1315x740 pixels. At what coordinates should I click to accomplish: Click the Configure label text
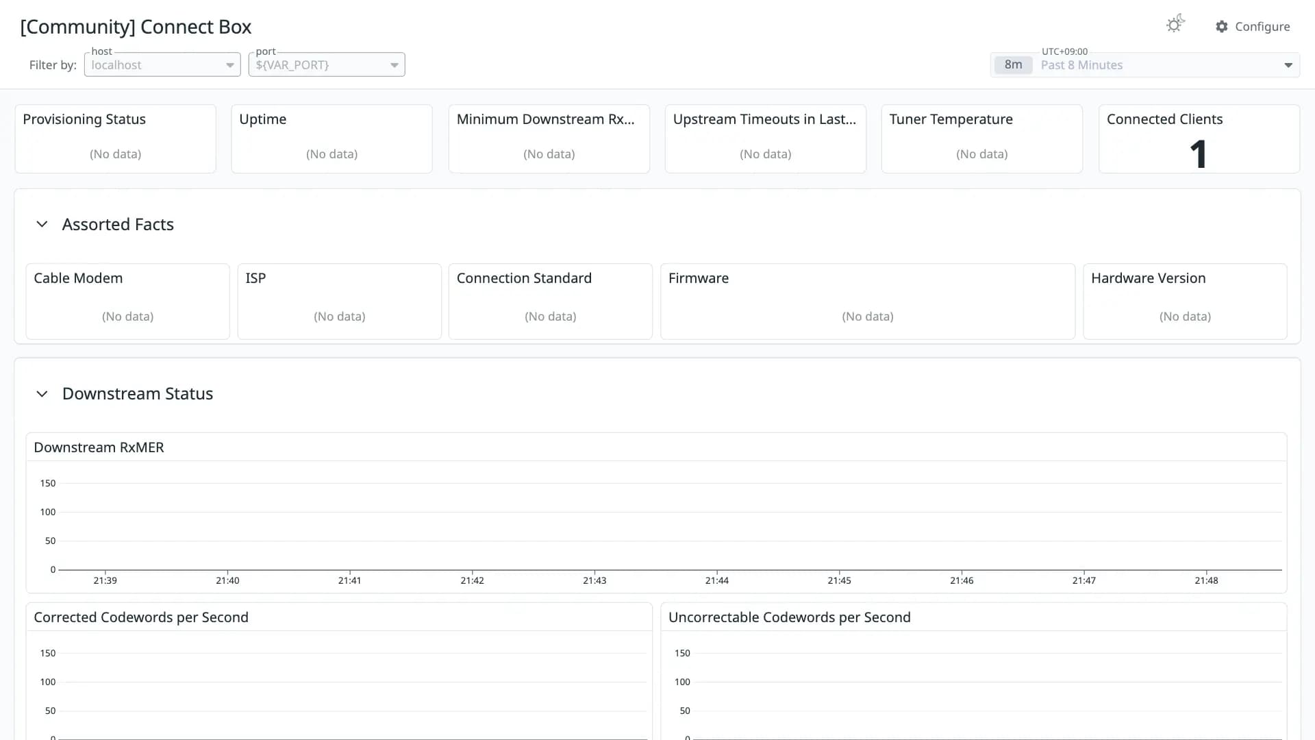tap(1262, 27)
